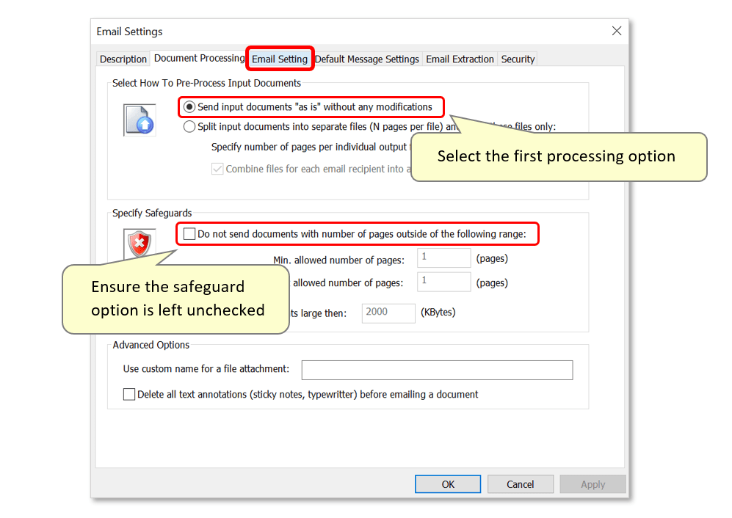Click the Apply button

pyautogui.click(x=593, y=484)
